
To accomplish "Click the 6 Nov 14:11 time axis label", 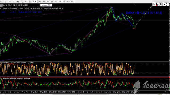I will [x=98, y=92].
